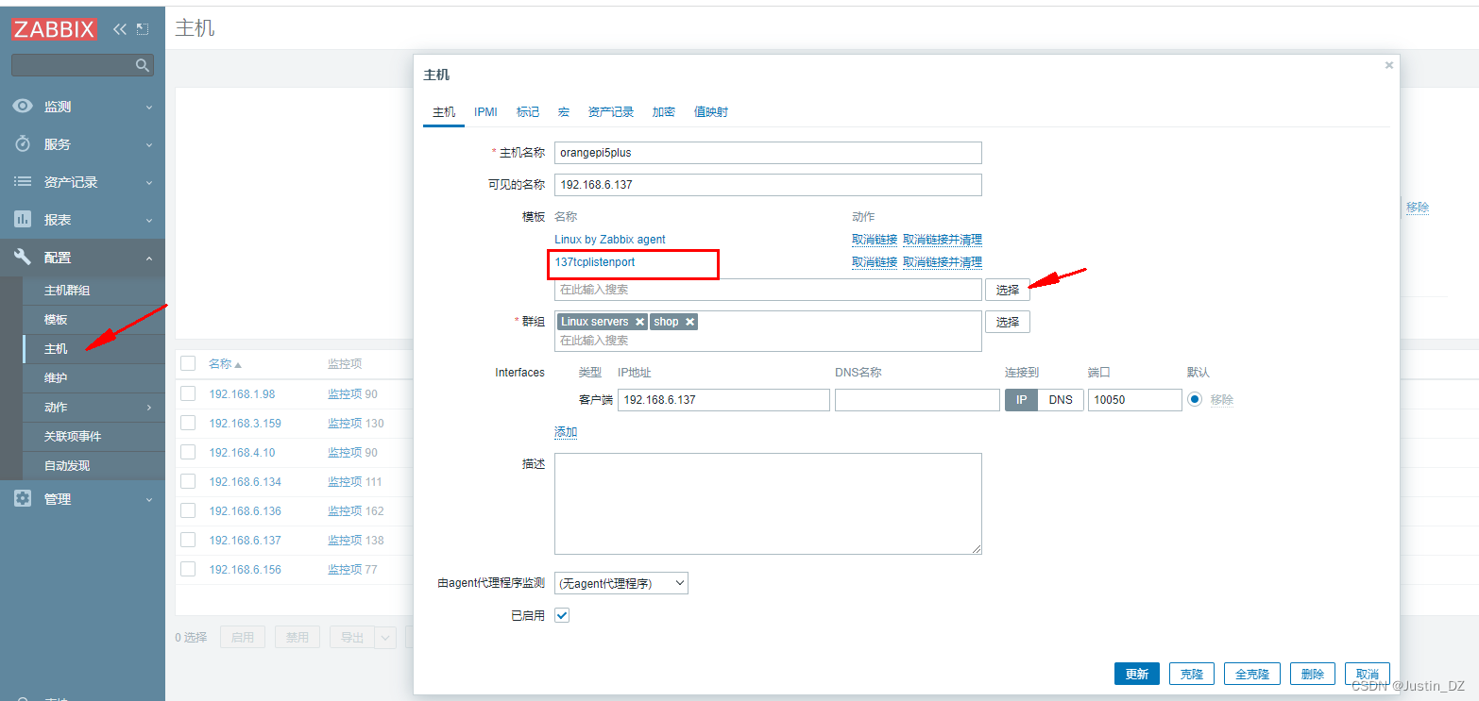Image resolution: width=1479 pixels, height=701 pixels.
Task: Check the box for host 192.168.6.137
Action: click(188, 540)
